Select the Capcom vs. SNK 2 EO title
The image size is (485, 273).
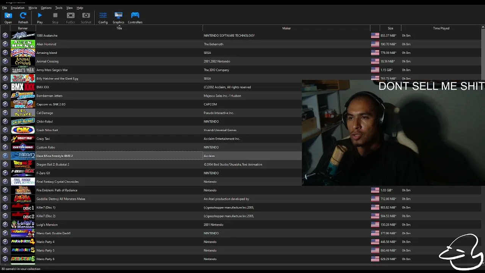click(51, 104)
